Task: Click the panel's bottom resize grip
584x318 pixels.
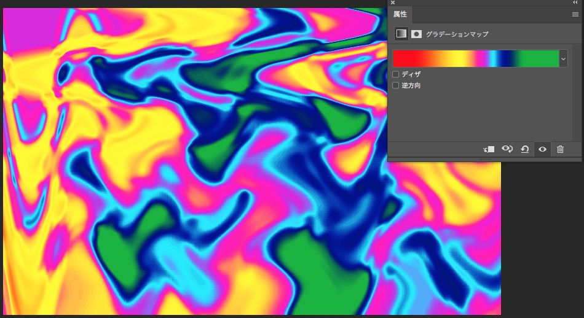Action: point(484,159)
